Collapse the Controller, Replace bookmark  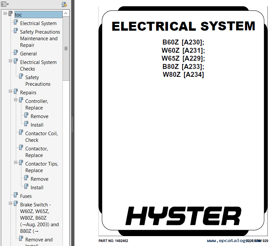tap(16, 100)
